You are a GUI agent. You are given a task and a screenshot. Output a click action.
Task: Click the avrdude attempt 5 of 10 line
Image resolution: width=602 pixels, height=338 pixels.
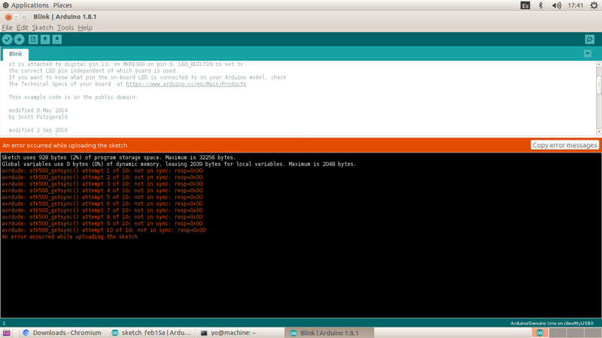(102, 197)
